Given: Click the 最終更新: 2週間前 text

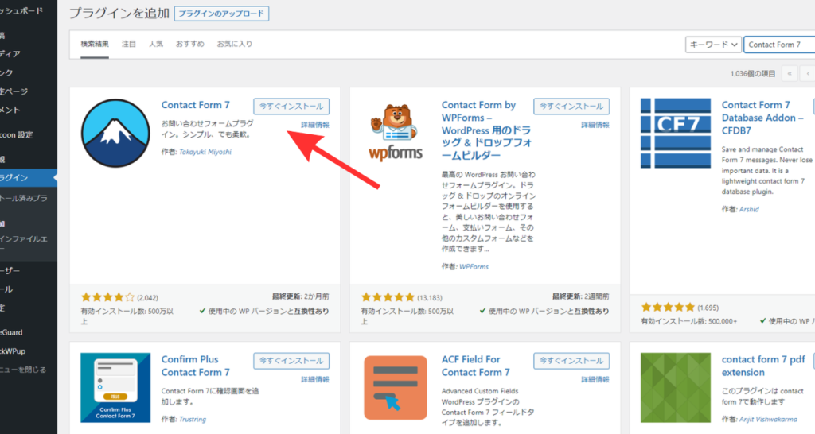Looking at the screenshot, I should click(580, 296).
